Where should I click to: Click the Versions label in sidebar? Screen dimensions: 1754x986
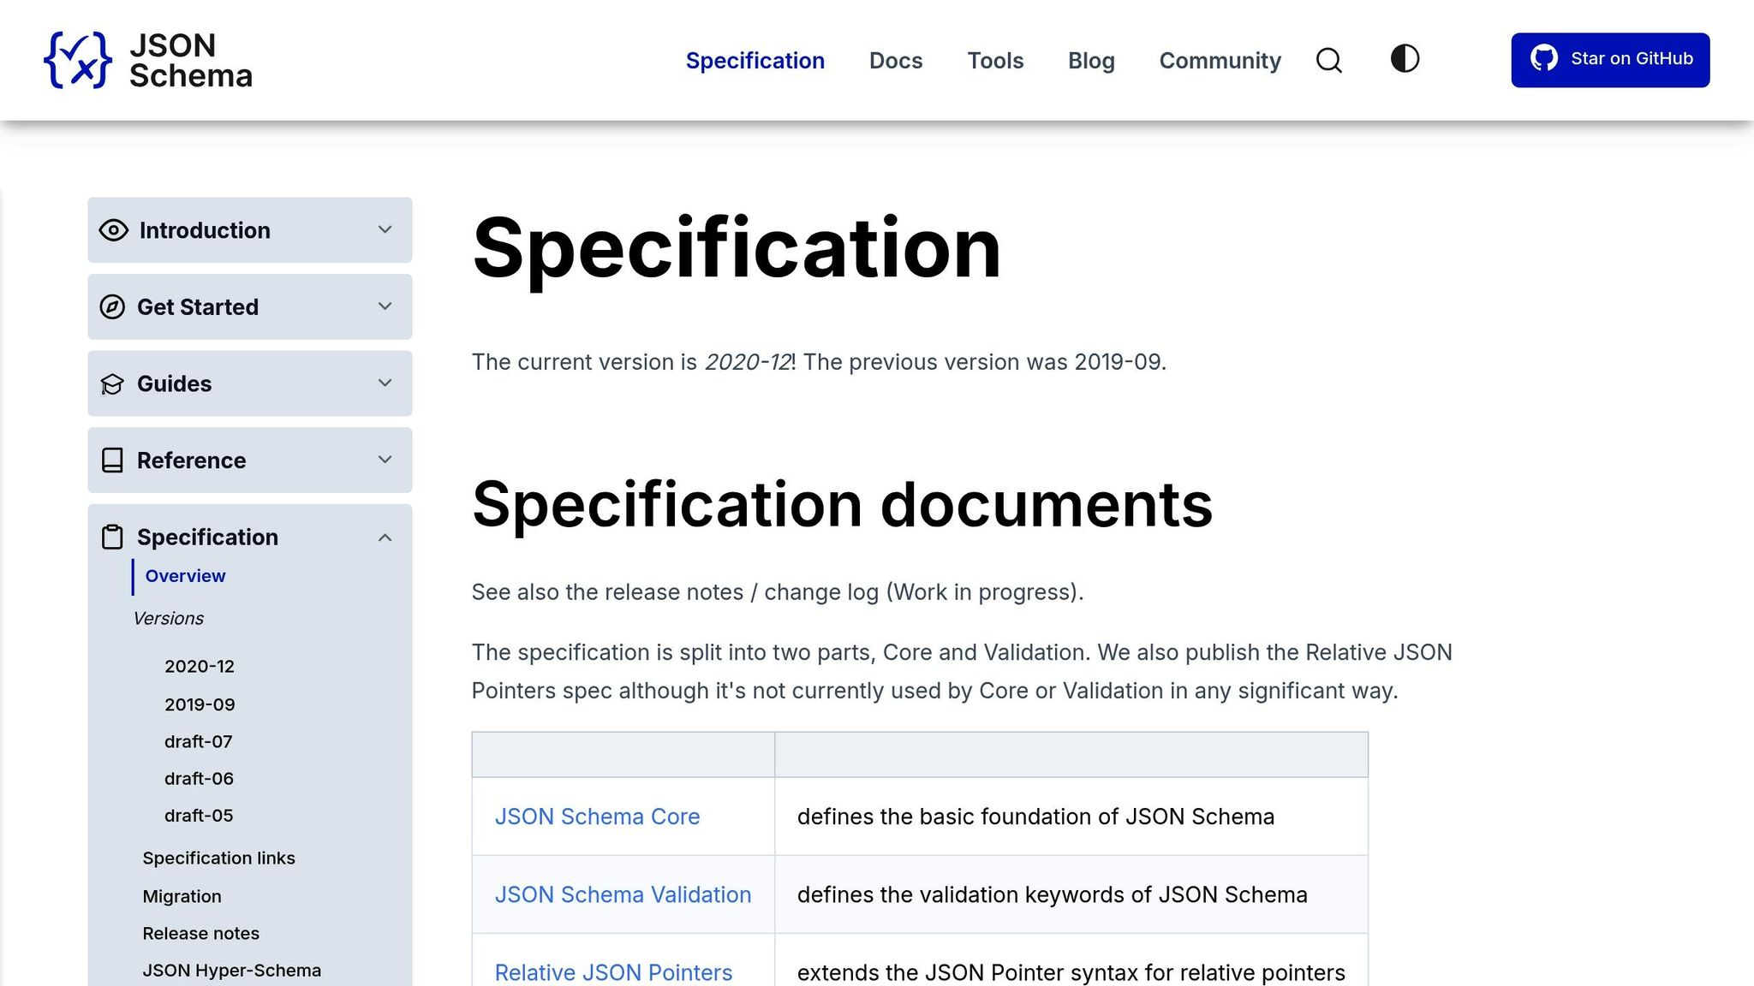click(168, 618)
